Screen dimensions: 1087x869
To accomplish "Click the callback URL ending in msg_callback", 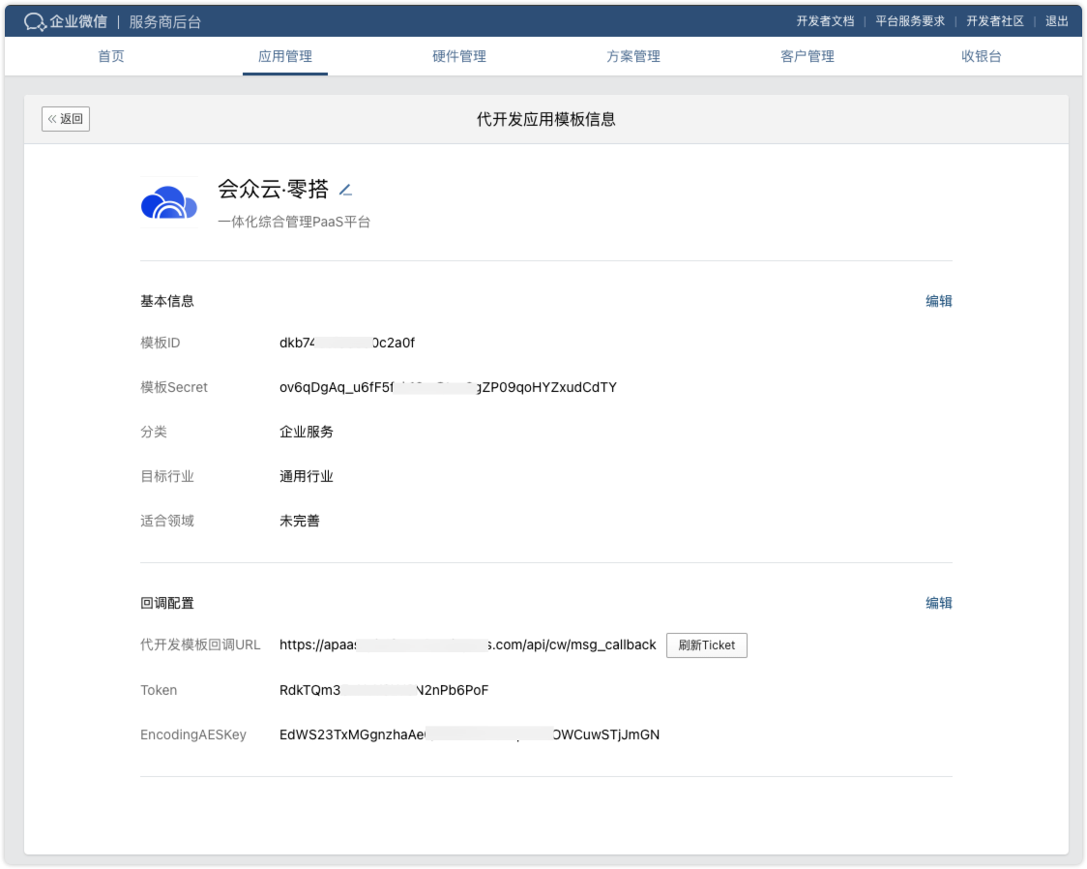I will pos(467,645).
